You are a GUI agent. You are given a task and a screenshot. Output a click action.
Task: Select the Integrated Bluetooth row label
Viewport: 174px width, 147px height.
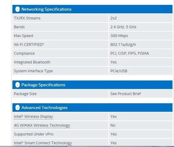pos(32,62)
